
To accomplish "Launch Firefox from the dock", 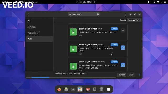I will pos(59,89).
